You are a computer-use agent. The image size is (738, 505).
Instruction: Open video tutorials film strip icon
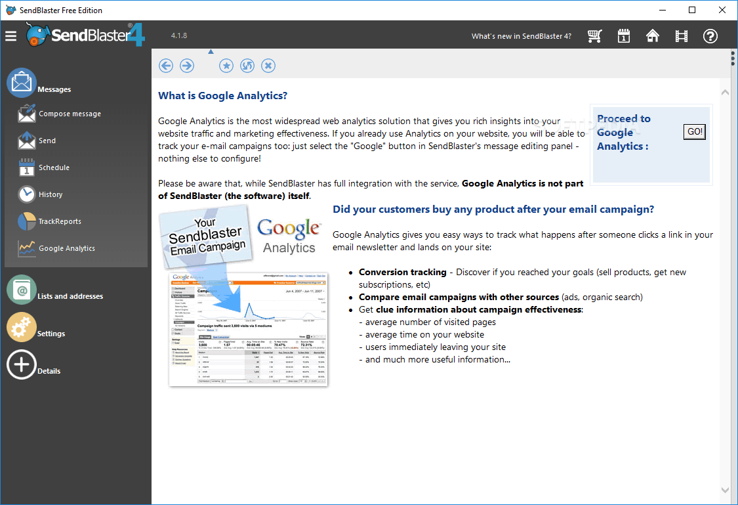(681, 36)
